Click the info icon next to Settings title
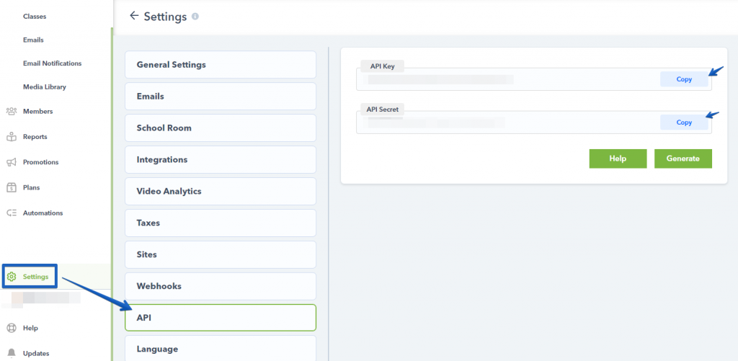The width and height of the screenshot is (738, 361). coord(195,17)
